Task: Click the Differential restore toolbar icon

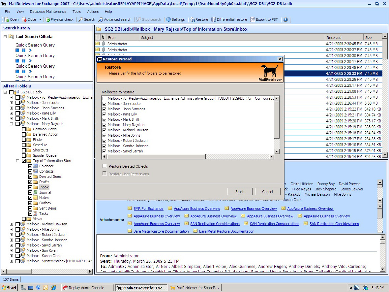Action: click(214, 19)
